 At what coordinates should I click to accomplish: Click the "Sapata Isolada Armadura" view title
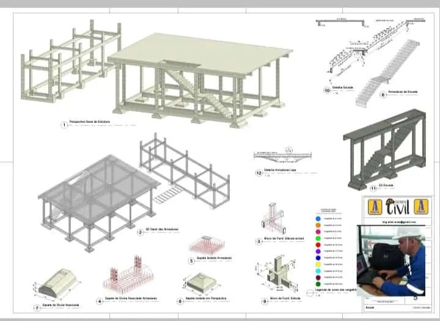pos(214,258)
